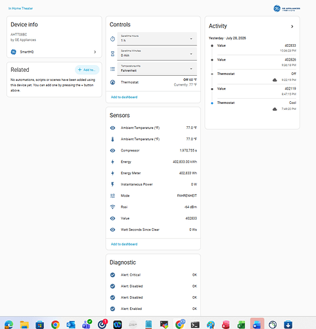Open the Savetime Hours dropdown

pyautogui.click(x=157, y=39)
